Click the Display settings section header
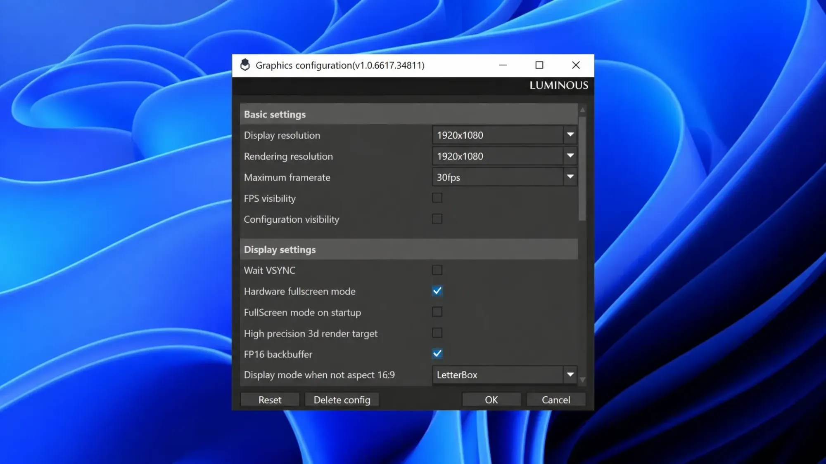The height and width of the screenshot is (464, 826). click(x=409, y=250)
